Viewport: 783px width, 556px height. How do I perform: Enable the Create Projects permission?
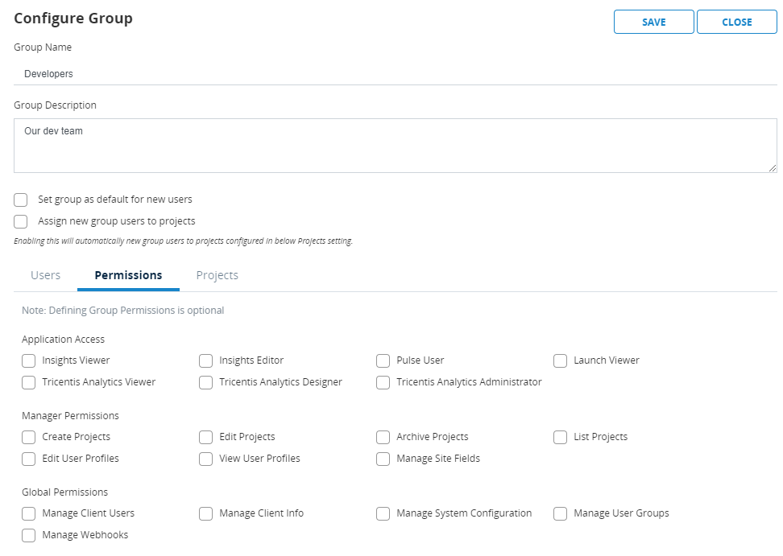point(29,437)
